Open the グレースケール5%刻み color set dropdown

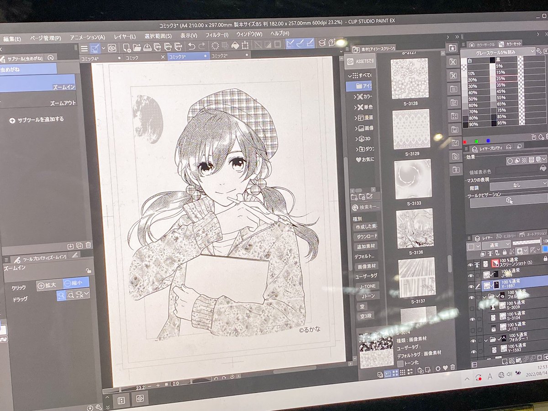[x=497, y=52]
